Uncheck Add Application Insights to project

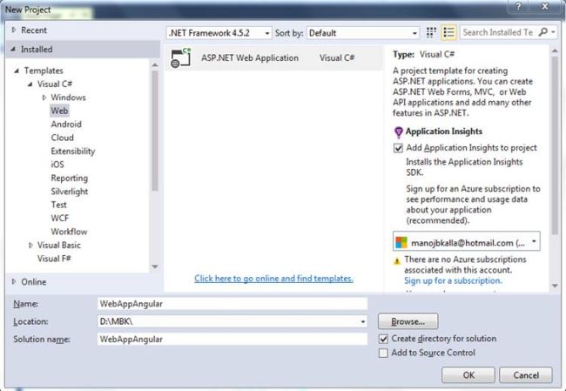tap(398, 148)
